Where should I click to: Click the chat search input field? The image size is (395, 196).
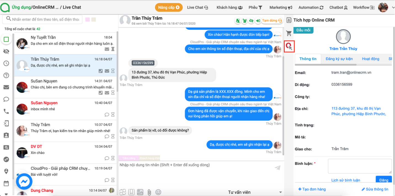43,19
